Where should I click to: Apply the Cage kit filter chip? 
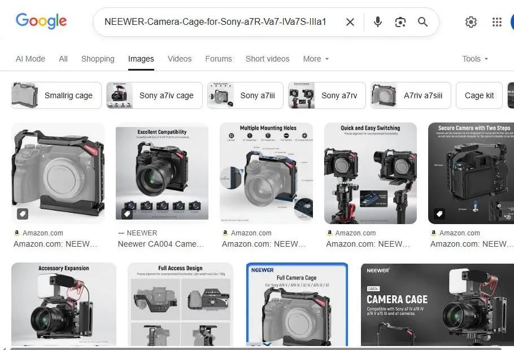479,95
